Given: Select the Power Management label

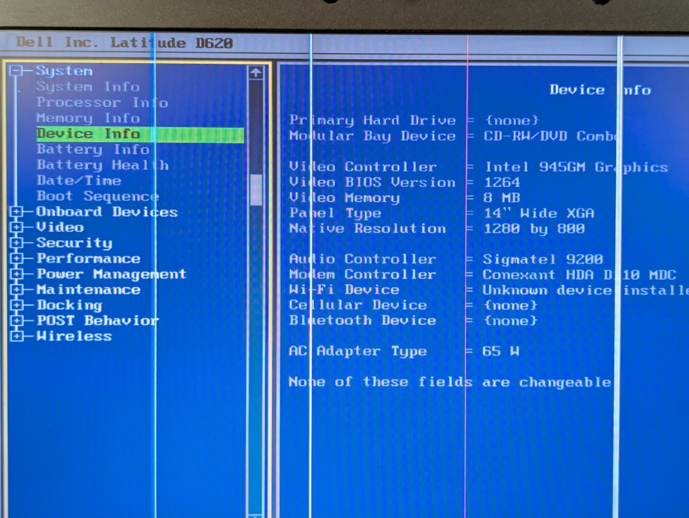Looking at the screenshot, I should [112, 274].
